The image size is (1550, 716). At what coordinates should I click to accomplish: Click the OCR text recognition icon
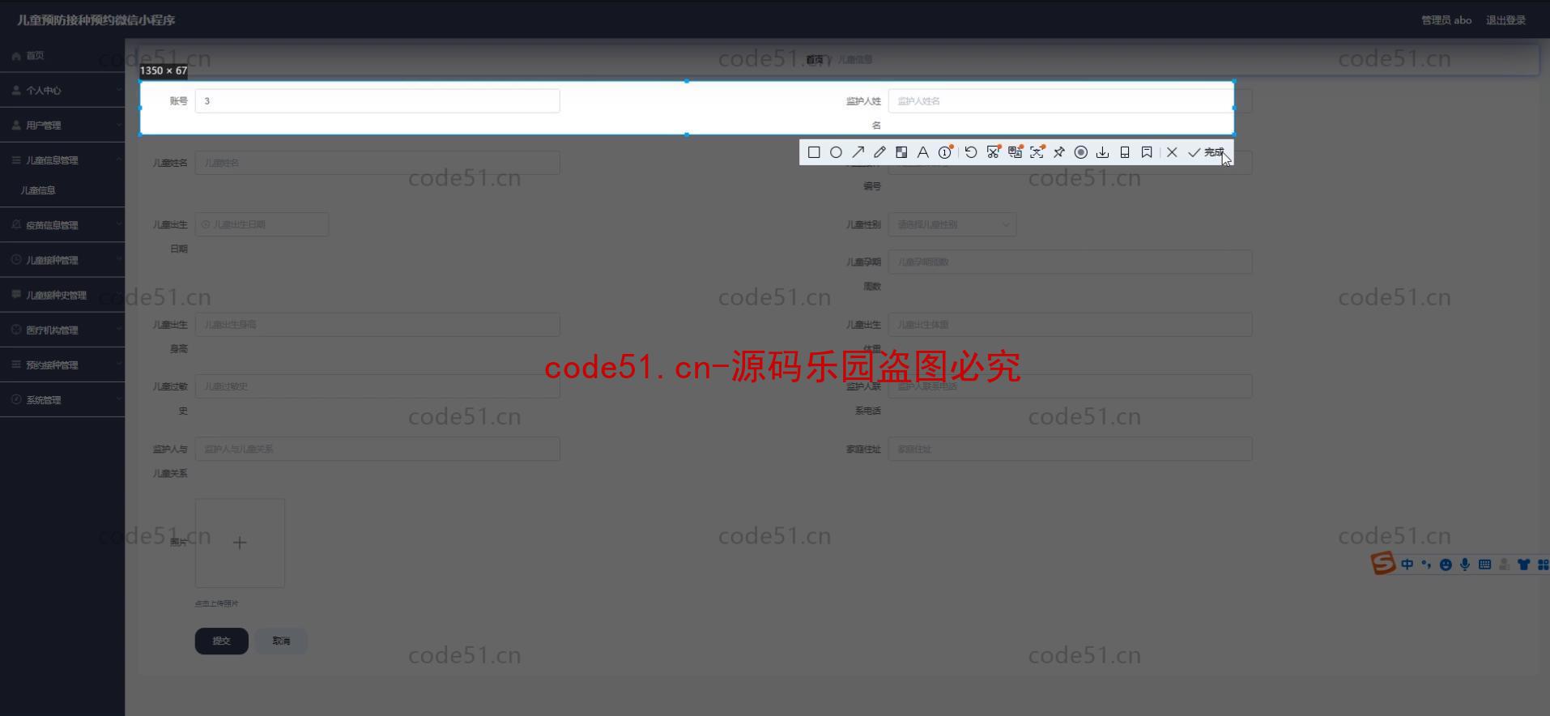[x=1037, y=152]
